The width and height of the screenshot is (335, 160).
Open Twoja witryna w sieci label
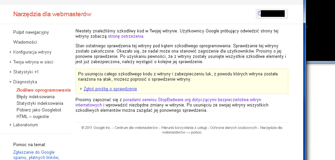(x=33, y=62)
